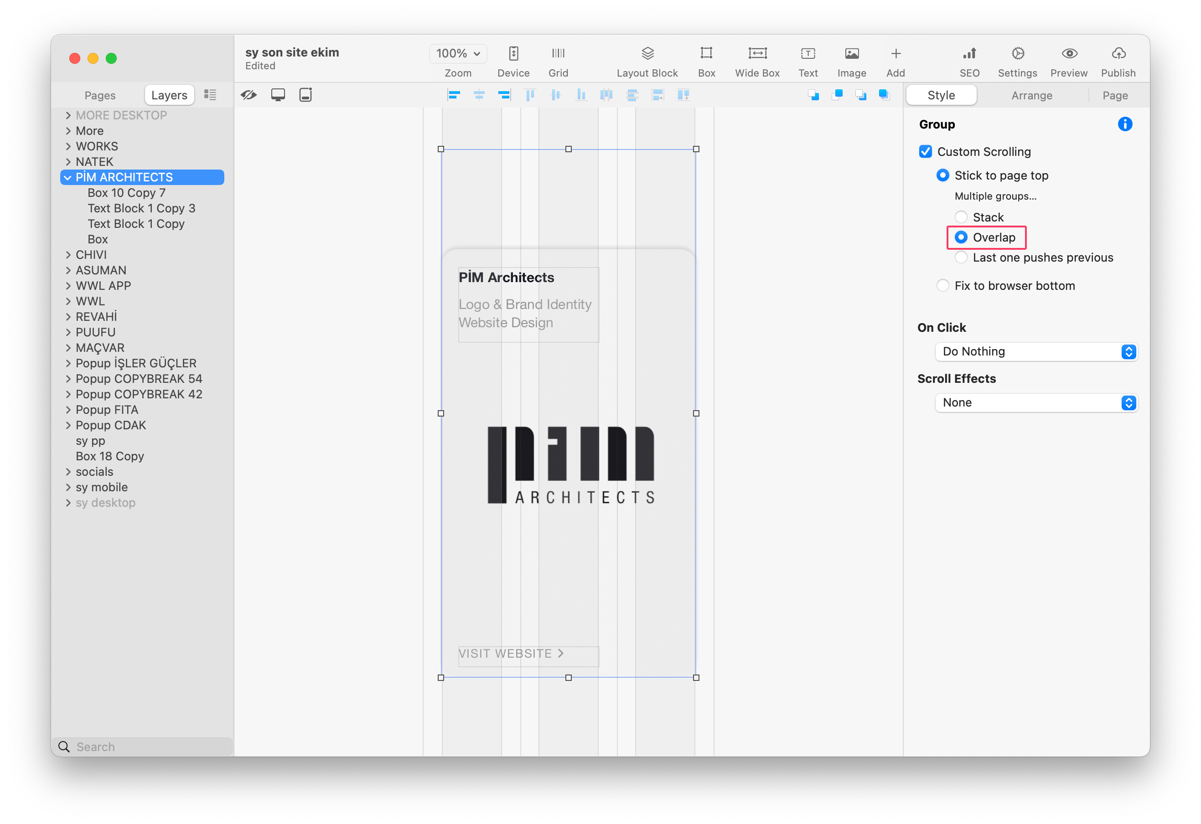The width and height of the screenshot is (1201, 824).
Task: Align selection to right edge
Action: click(x=504, y=95)
